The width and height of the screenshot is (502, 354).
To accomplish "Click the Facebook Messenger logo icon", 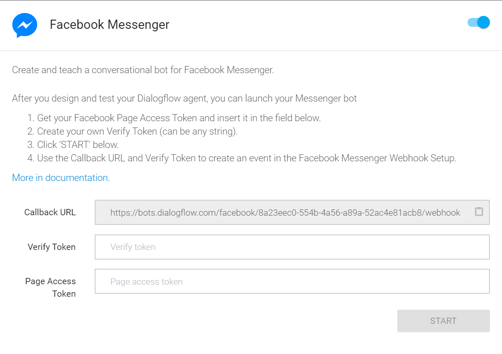I will [25, 25].
